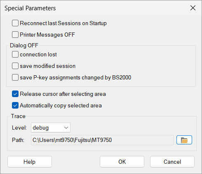Click the Path: label text

click(18, 140)
